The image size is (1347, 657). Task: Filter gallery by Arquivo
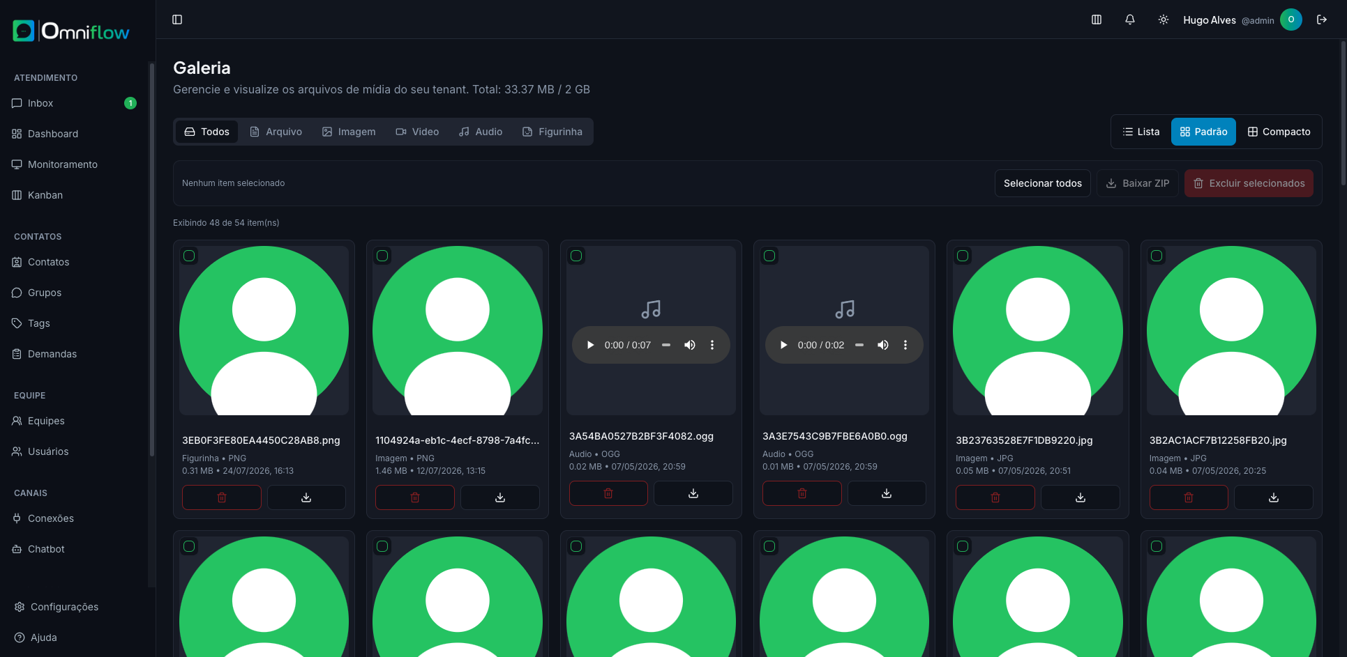(x=276, y=132)
